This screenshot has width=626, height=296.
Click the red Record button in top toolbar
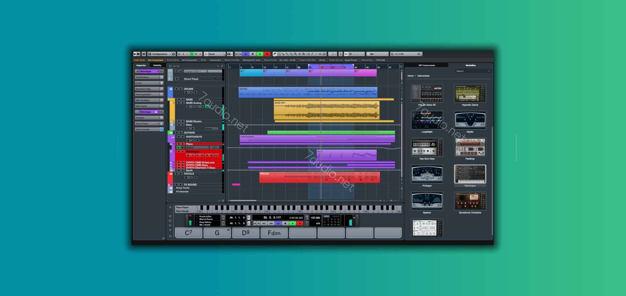click(x=267, y=54)
